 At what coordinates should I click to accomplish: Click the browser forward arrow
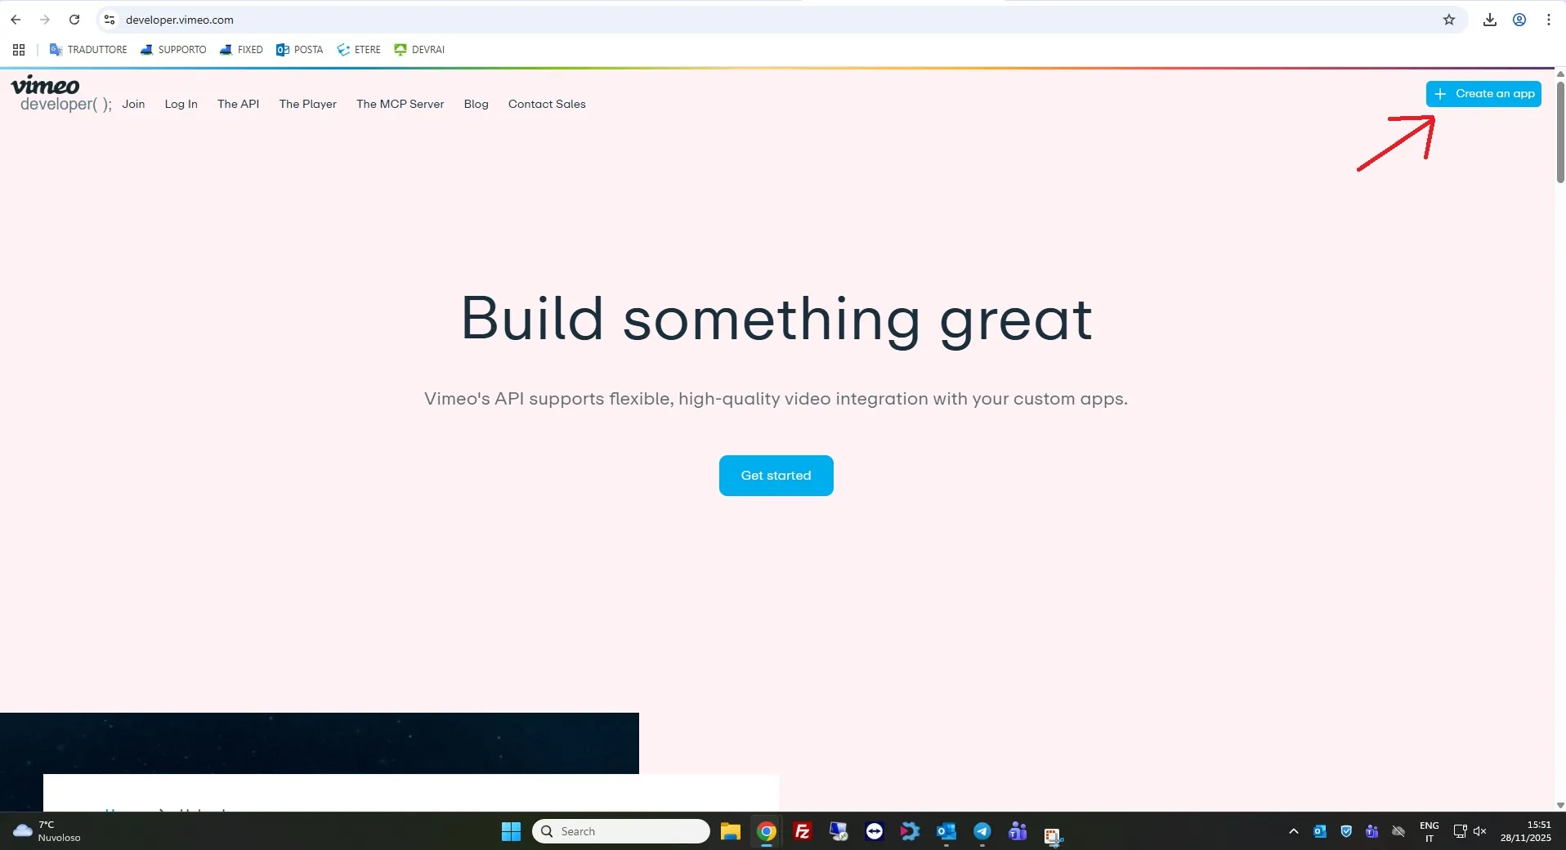(x=45, y=20)
